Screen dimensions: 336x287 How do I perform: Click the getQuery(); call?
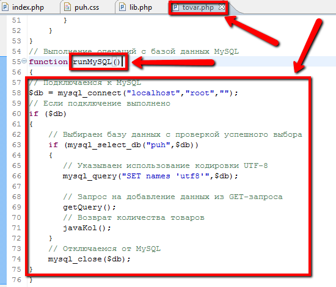[89, 208]
